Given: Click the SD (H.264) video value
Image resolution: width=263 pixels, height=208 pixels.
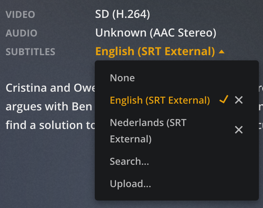Looking at the screenshot, I should [x=122, y=15].
